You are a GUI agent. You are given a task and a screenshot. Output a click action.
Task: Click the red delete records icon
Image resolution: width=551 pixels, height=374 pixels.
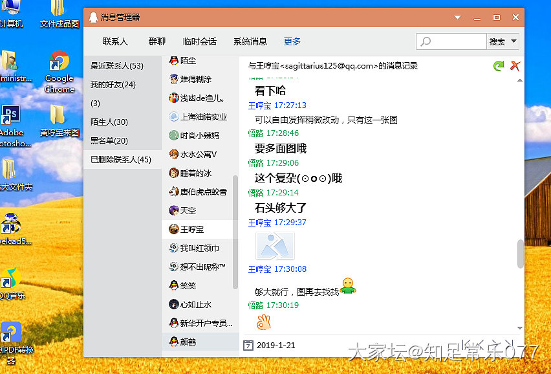coord(515,66)
